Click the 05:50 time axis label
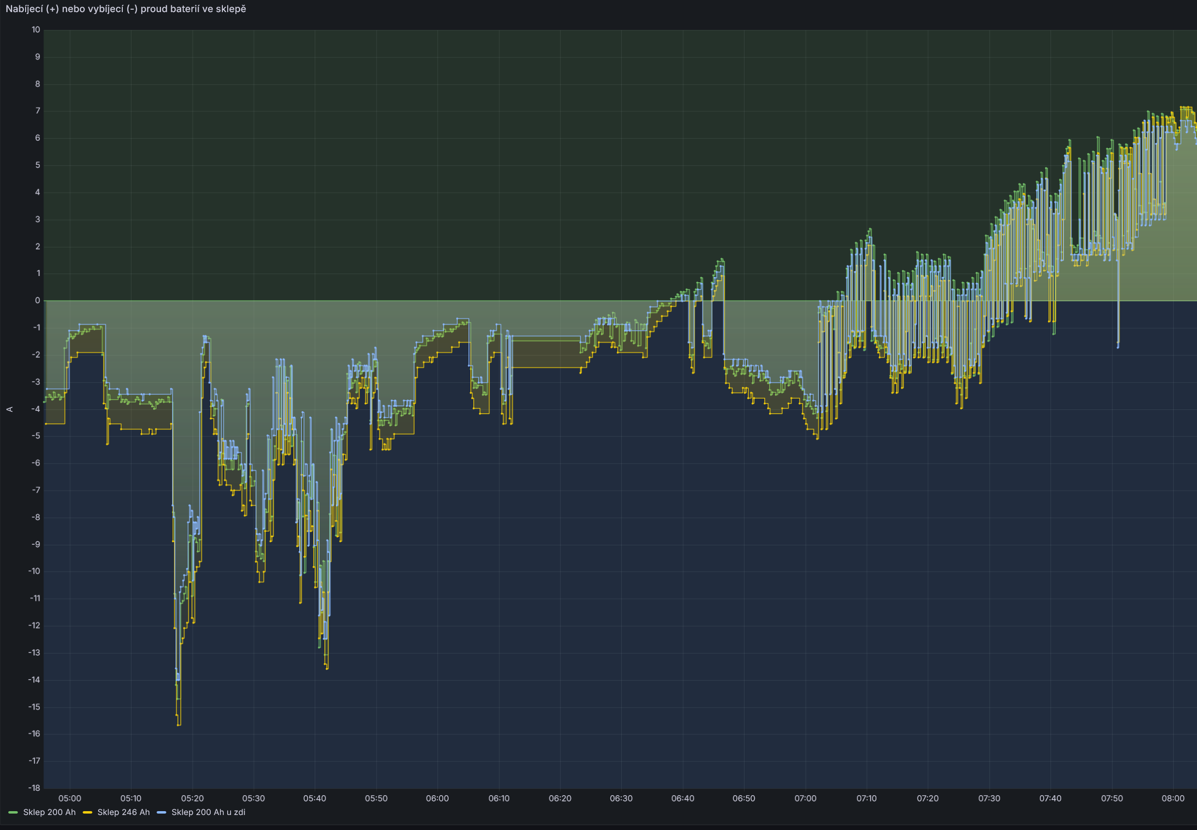 click(376, 798)
